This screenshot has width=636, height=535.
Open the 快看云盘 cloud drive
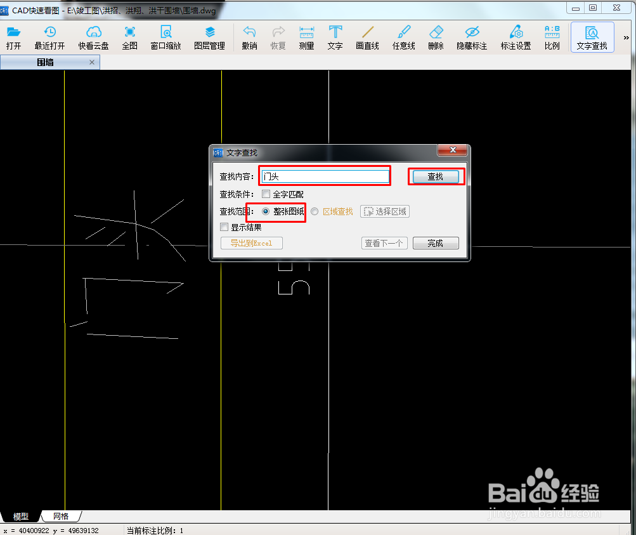(x=94, y=37)
